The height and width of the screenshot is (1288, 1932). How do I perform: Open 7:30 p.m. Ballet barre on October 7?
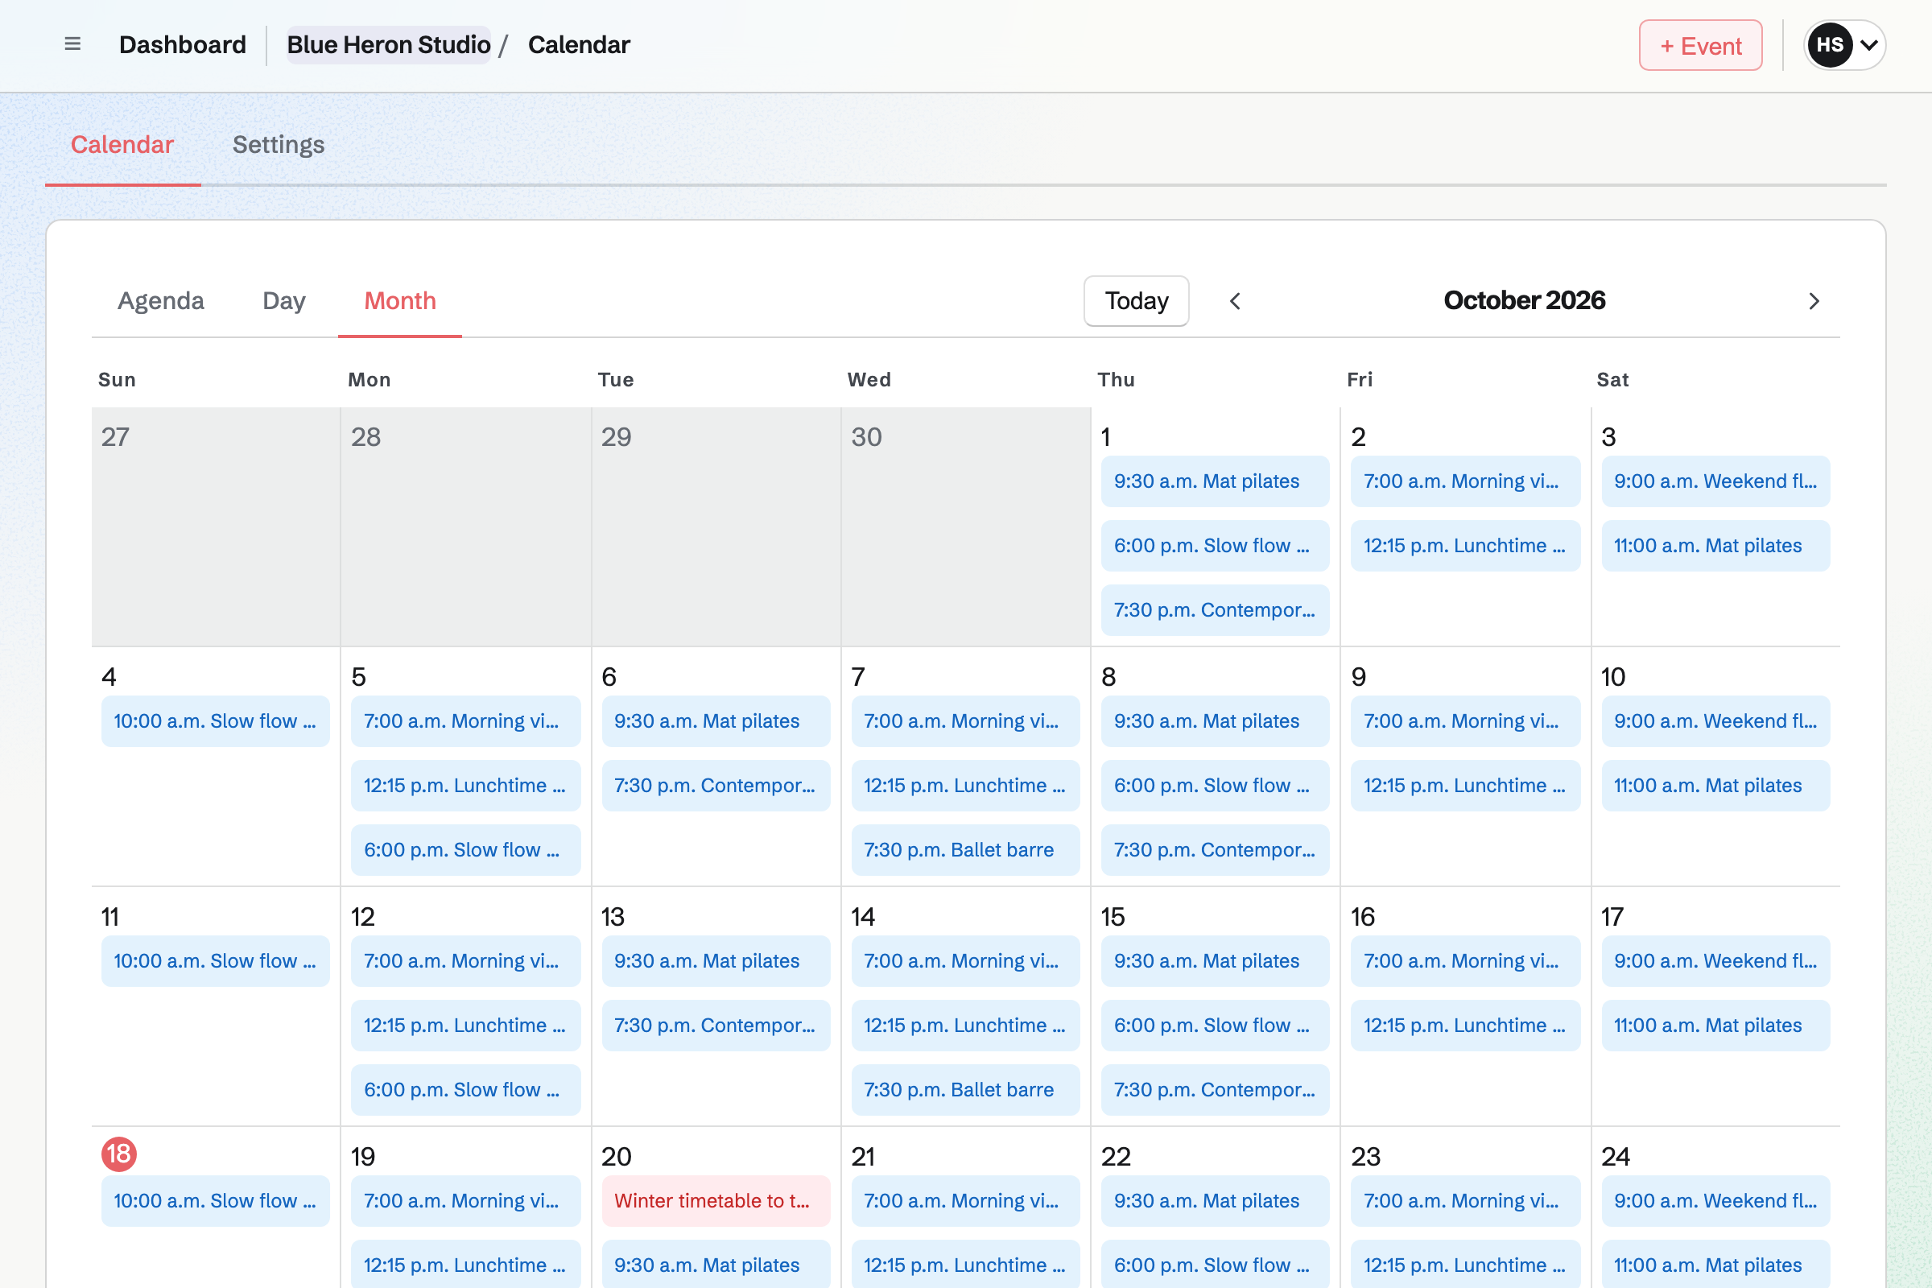pos(965,850)
